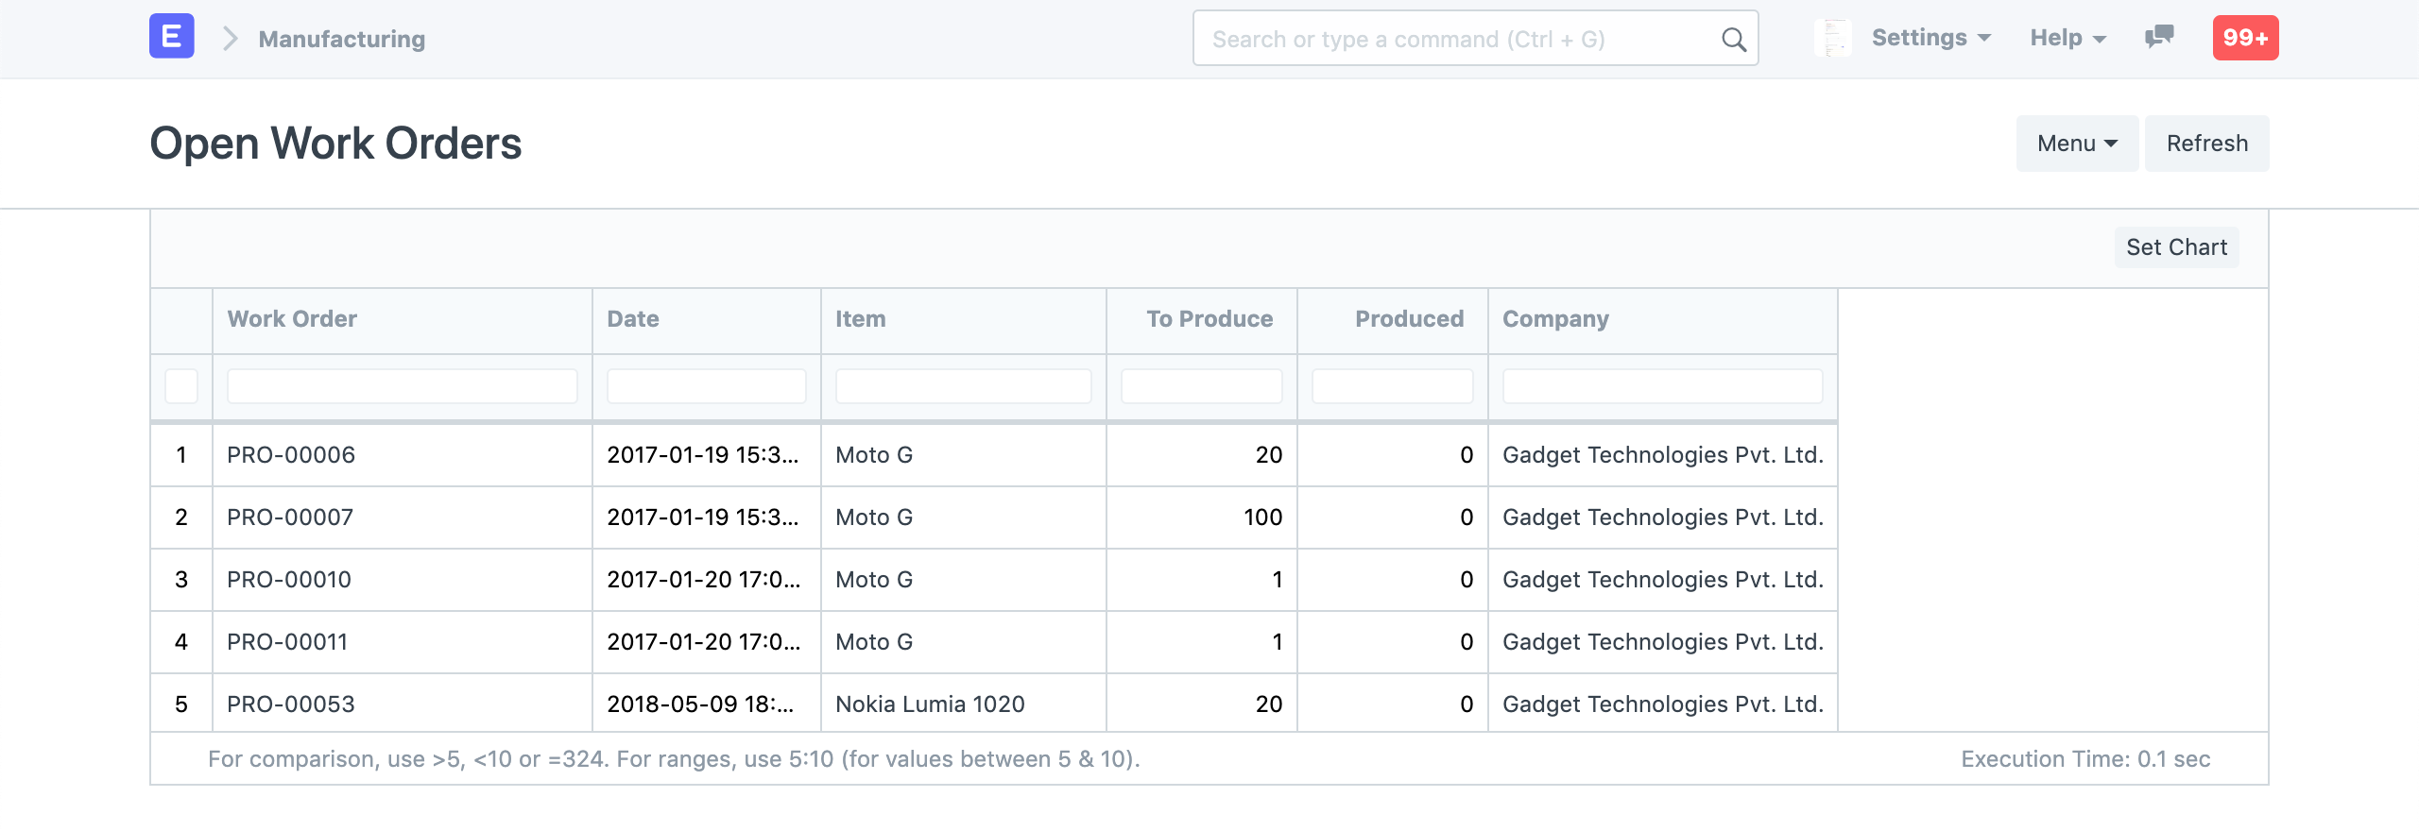Click the user avatar thumbnail
The height and width of the screenshot is (831, 2419).
[x=1832, y=38]
